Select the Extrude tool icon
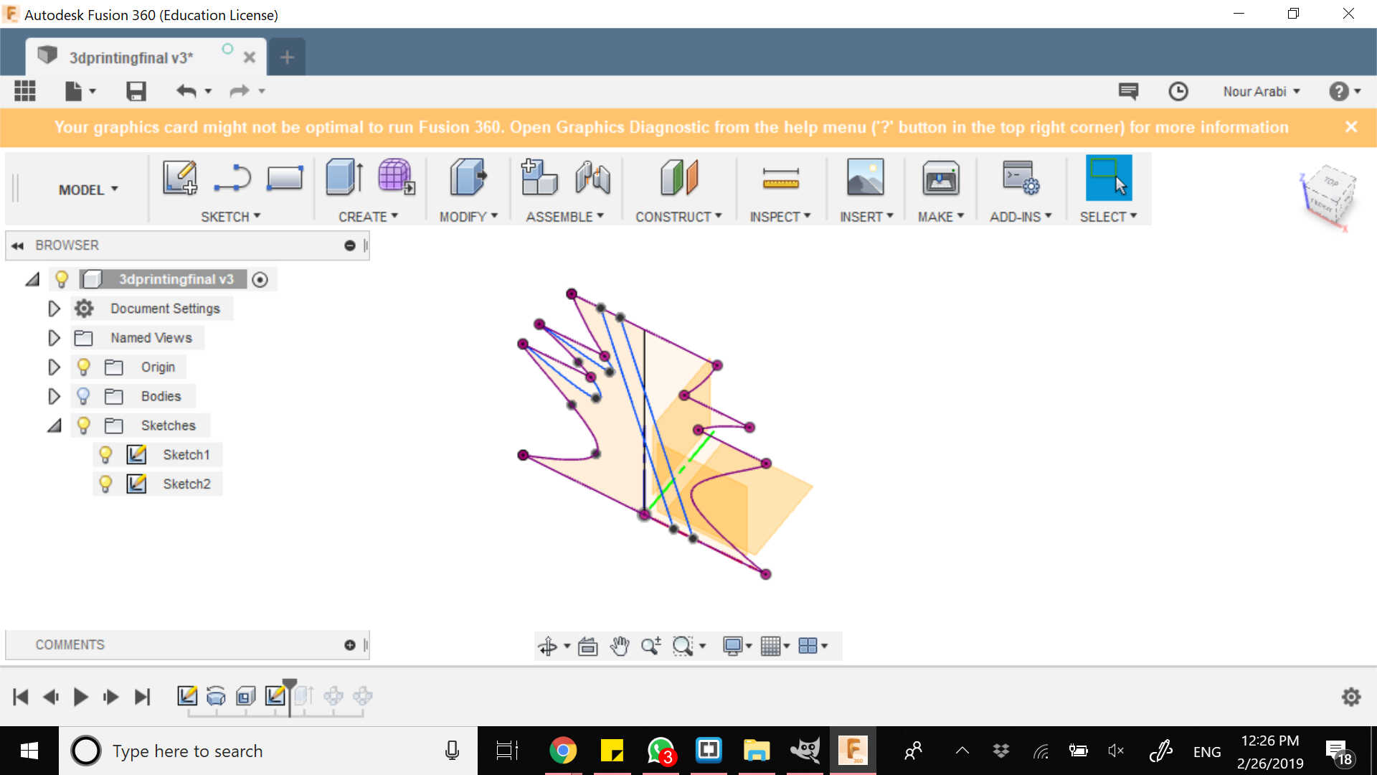This screenshot has width=1377, height=775. point(344,177)
